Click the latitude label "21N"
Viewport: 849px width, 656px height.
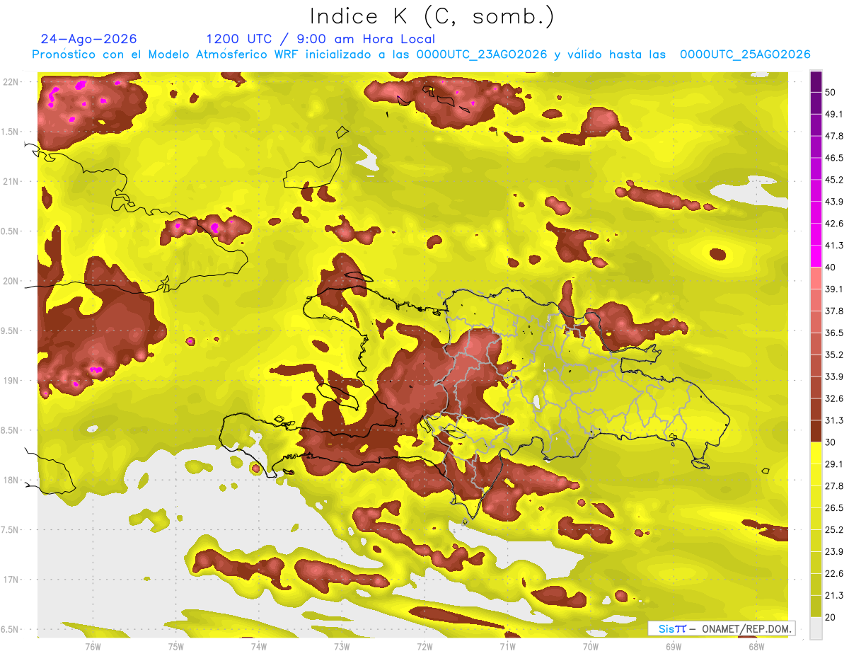coord(11,182)
